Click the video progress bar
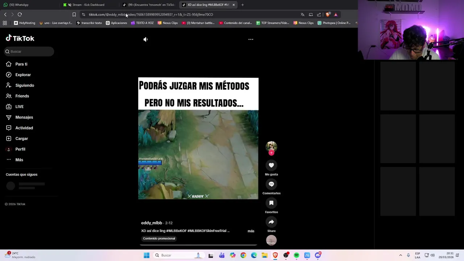464x261 pixels. 198,245
